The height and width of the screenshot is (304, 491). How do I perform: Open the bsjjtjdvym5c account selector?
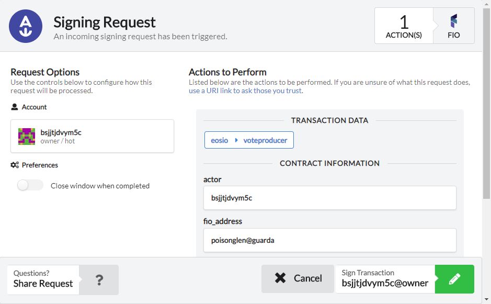(92, 136)
